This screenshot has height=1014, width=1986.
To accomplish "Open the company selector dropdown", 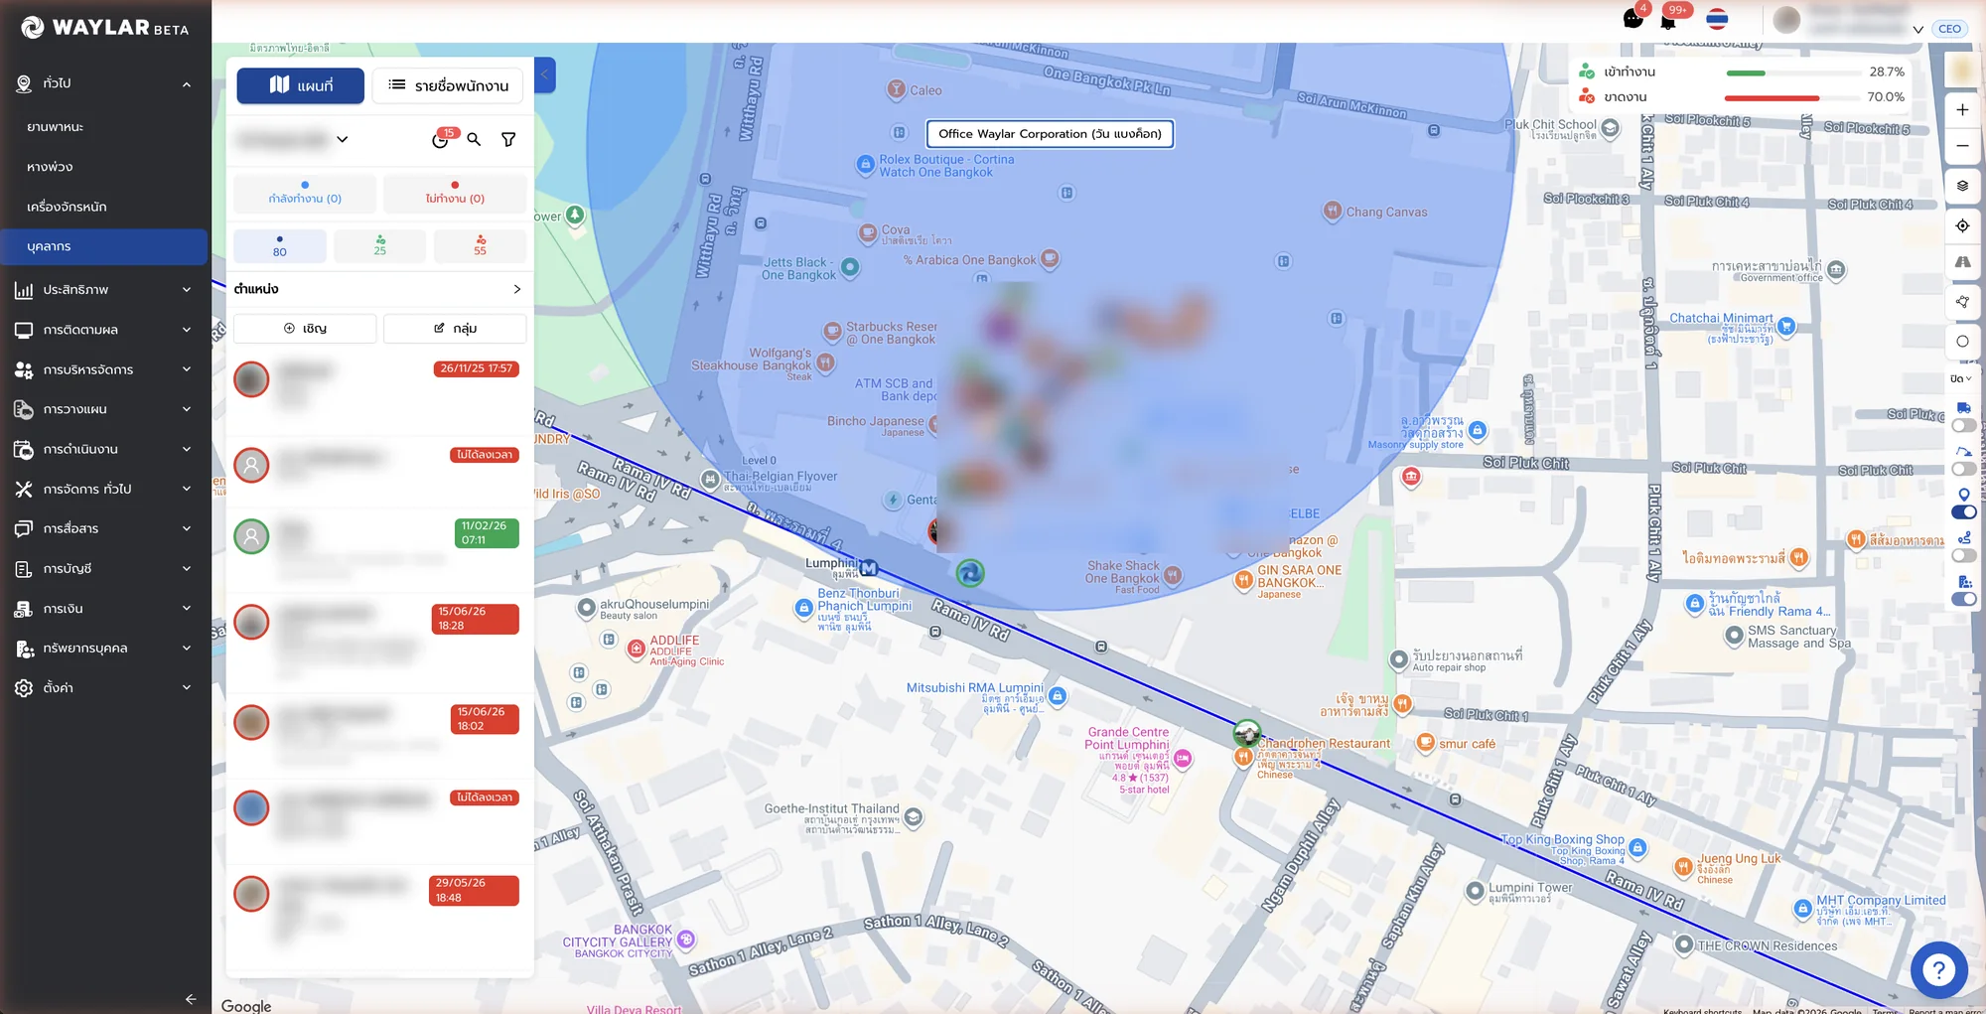I will (292, 140).
